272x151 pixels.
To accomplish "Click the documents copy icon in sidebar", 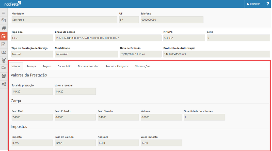I will pyautogui.click(x=4, y=20).
